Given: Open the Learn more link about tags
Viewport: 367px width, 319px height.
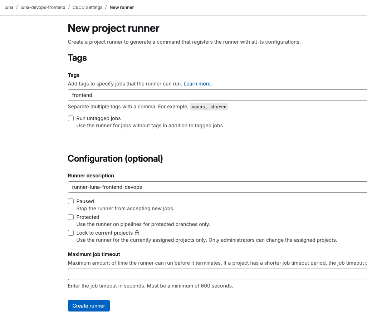Looking at the screenshot, I should click(197, 84).
